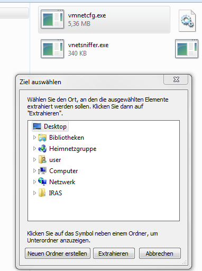Screen dimensions: 202x271
Task: Click the Abbrechen button
Action: point(160,254)
